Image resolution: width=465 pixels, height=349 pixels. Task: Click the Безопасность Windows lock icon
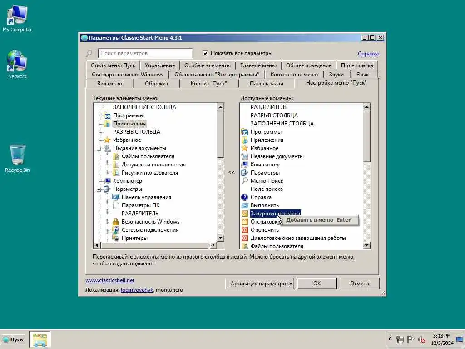[x=116, y=222]
